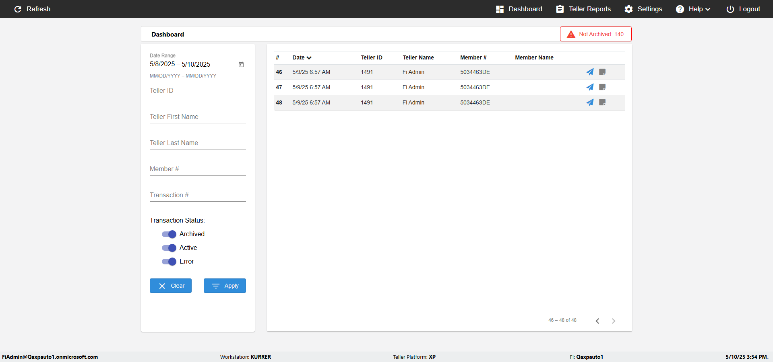Click note icon for row 46
This screenshot has width=773, height=362.
tap(602, 72)
